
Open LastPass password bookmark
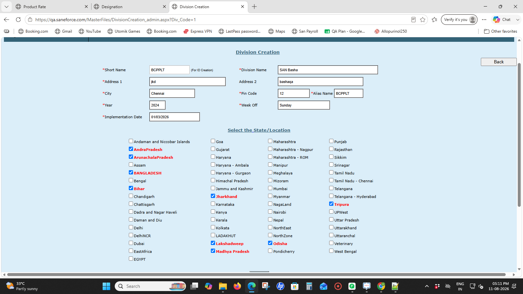[240, 31]
